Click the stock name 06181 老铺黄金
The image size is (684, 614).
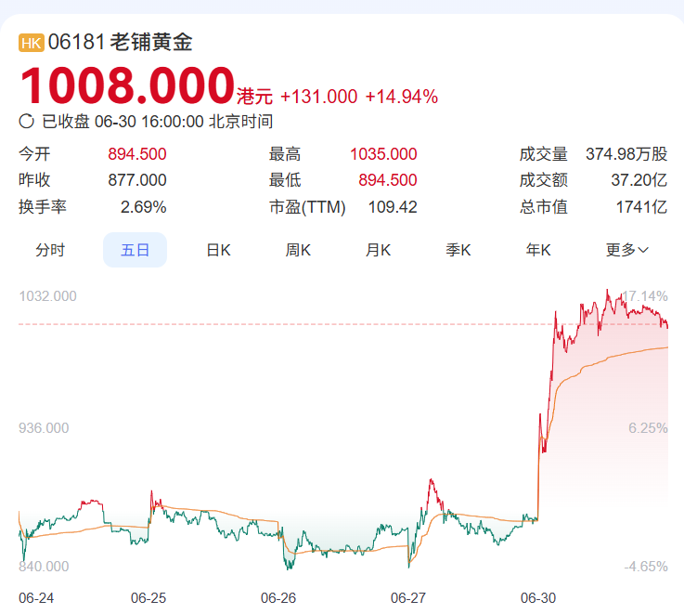pyautogui.click(x=120, y=43)
